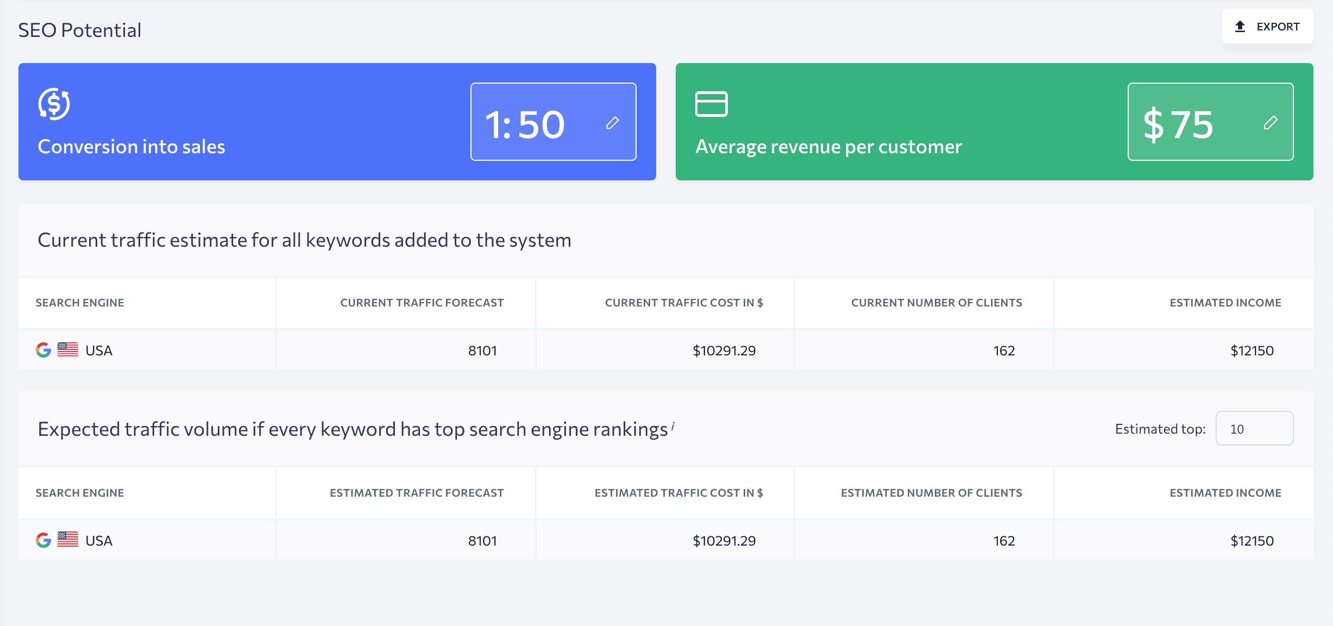
Task: Select Estimated Traffic Cost in $ header
Action: click(x=678, y=493)
